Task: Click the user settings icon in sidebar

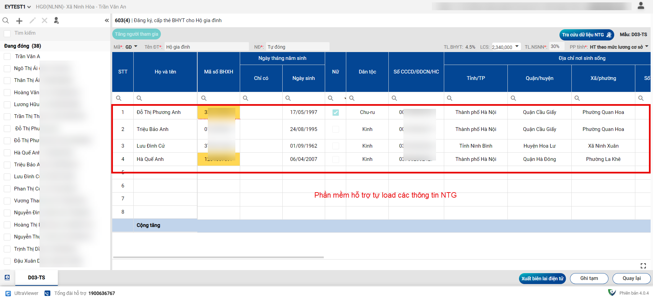Action: [x=56, y=21]
